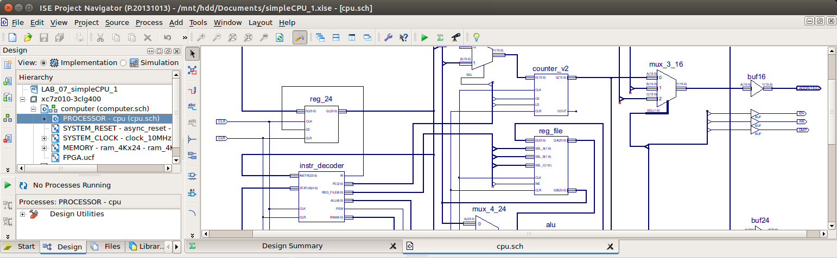This screenshot has width=837, height=258.
Task: Open design summary sigma icon
Action: 440,37
